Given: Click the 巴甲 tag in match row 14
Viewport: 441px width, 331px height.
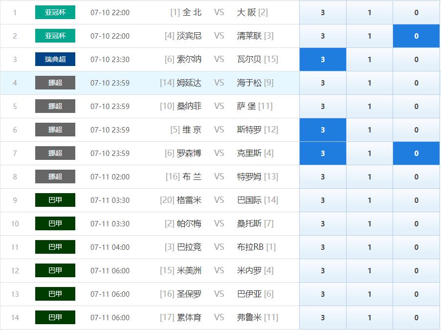Looking at the screenshot, I should coord(55,318).
